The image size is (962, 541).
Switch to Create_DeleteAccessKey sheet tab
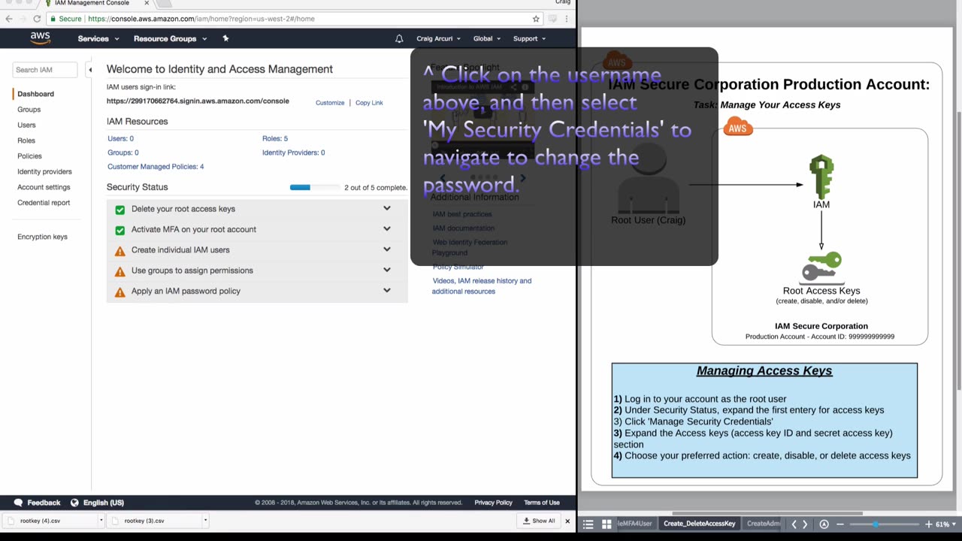coord(699,524)
